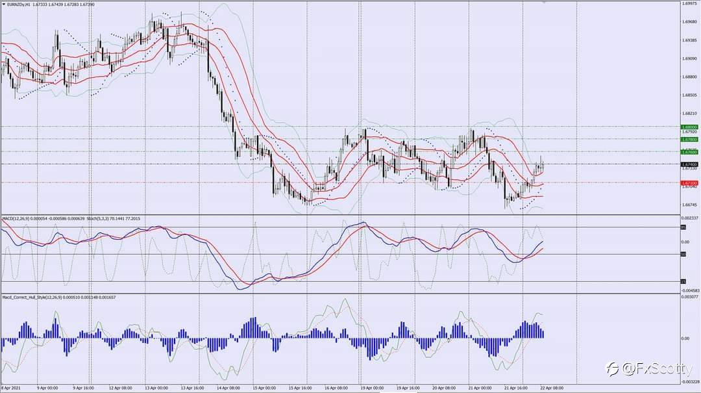
Task: Click the stochastic 85 level marker
Action: [683, 227]
